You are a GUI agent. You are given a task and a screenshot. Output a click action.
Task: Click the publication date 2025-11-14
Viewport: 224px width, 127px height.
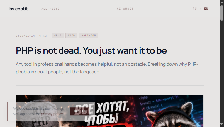(25, 36)
